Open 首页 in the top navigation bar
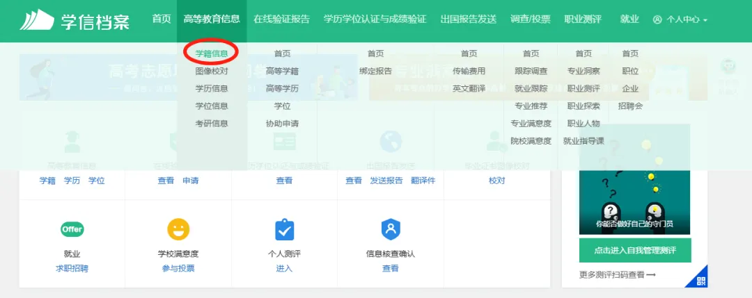The height and width of the screenshot is (298, 752). coord(161,19)
